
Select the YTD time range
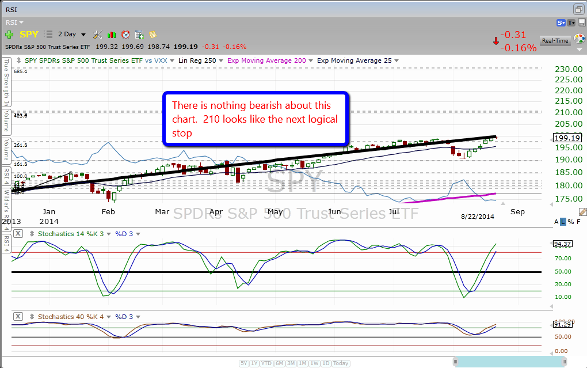click(x=266, y=363)
